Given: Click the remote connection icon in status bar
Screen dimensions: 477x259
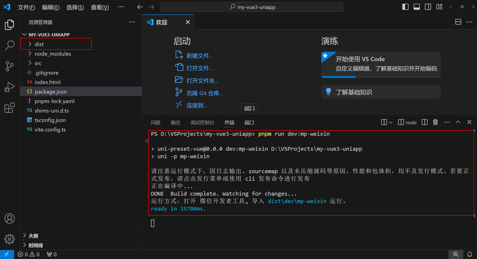Looking at the screenshot, I should click(x=7, y=254).
